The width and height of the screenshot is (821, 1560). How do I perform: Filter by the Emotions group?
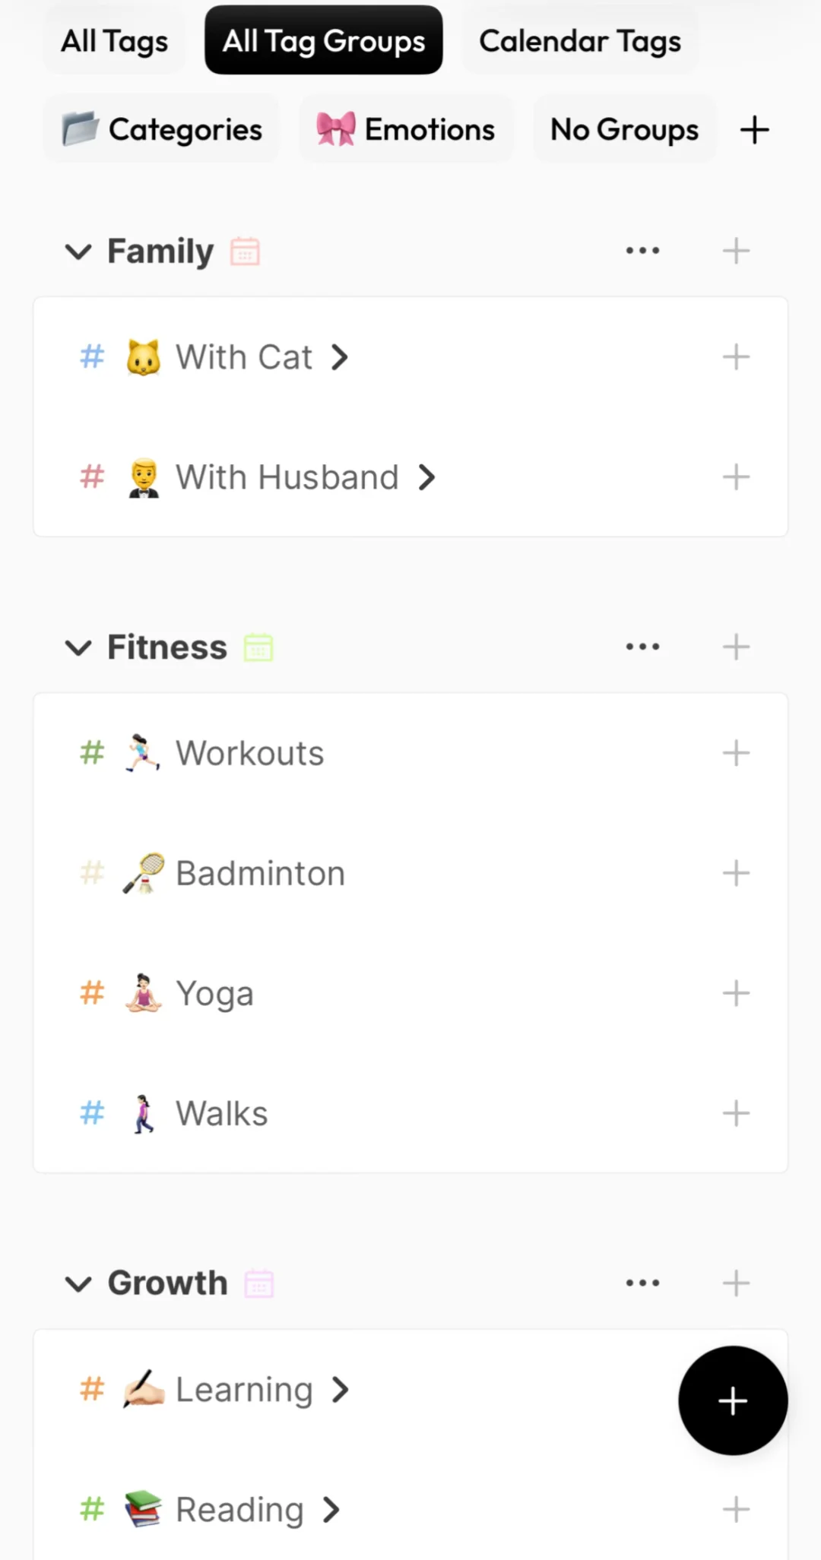click(x=407, y=130)
